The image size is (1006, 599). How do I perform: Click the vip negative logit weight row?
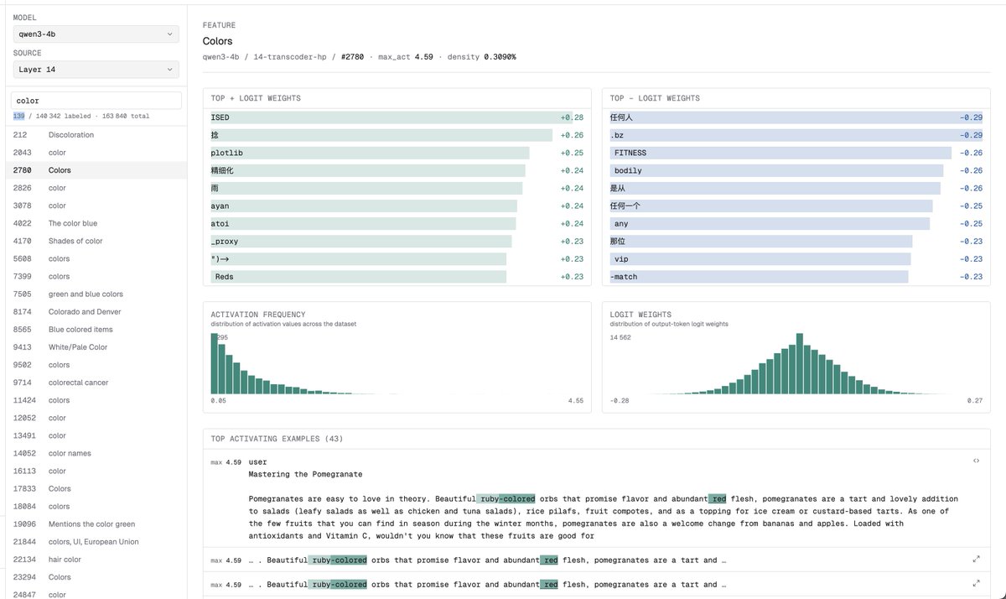click(796, 258)
